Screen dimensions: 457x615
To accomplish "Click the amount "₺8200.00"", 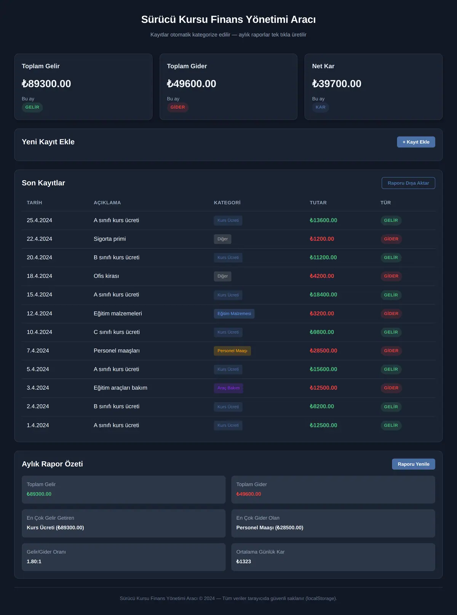I will point(322,407).
